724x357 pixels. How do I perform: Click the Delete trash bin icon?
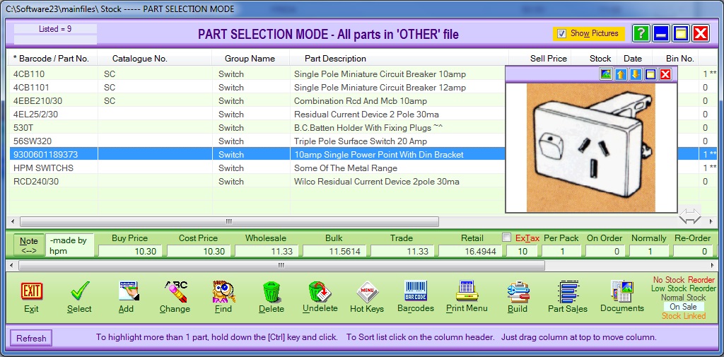pyautogui.click(x=271, y=292)
